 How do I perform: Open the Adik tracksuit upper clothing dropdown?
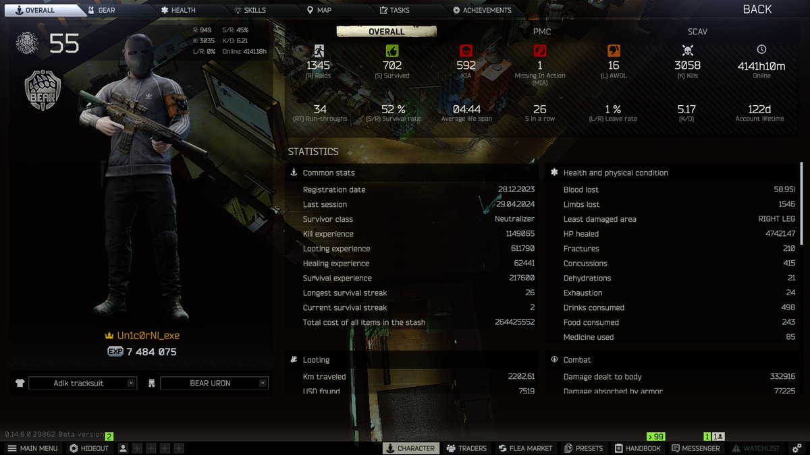tap(83, 383)
